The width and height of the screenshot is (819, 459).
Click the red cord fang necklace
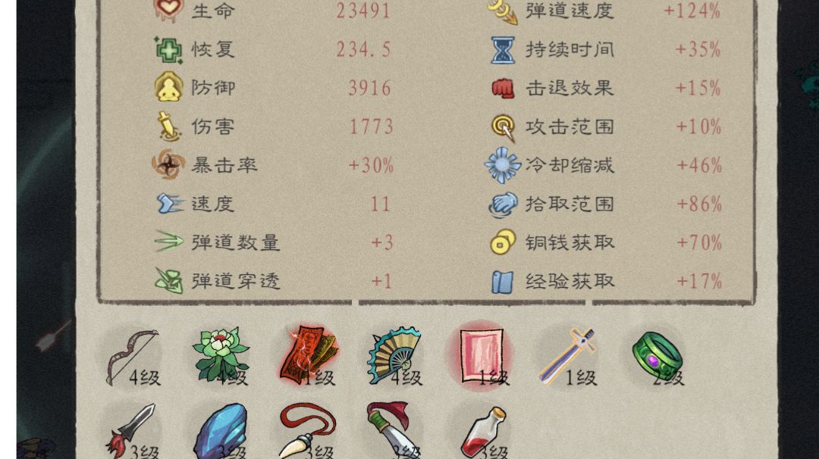pyautogui.click(x=307, y=431)
